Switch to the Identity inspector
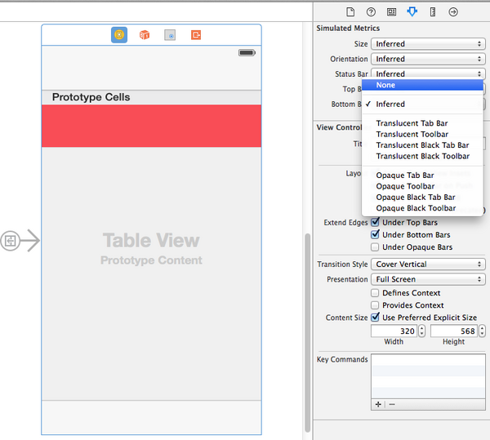The width and height of the screenshot is (490, 440). coord(391,12)
